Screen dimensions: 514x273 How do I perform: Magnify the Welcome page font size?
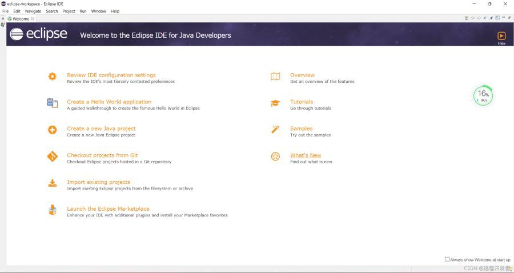[491, 18]
